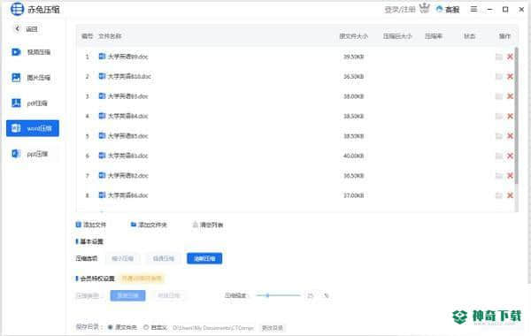531x336 pixels.
Task: Remove row 4 file via red X
Action: [510, 116]
